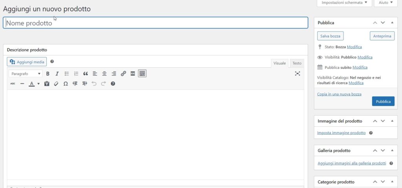
Task: Open Impostazioni schermata options
Action: pyautogui.click(x=344, y=3)
